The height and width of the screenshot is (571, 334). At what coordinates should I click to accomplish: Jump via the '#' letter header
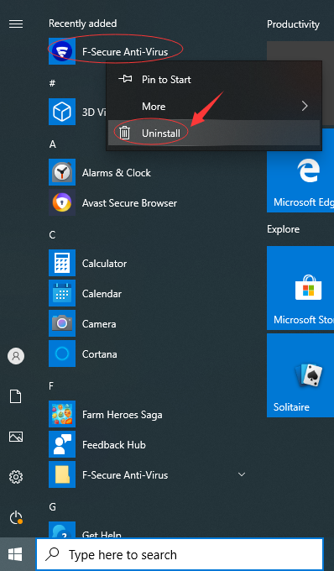tap(52, 83)
